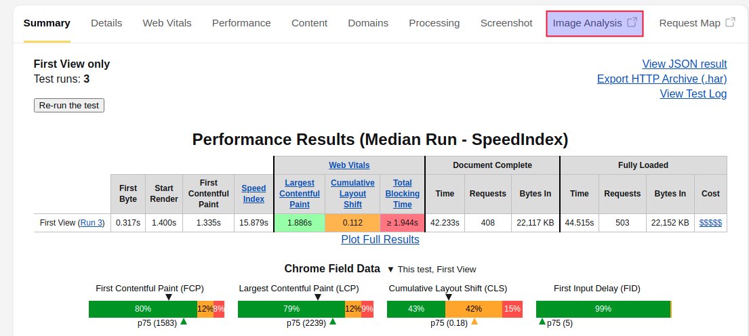This screenshot has height=336, width=749.
Task: Open the Run 3 link
Action: pyautogui.click(x=92, y=222)
